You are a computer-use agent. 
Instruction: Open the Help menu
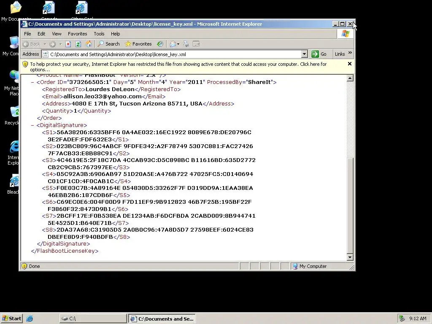click(x=116, y=34)
